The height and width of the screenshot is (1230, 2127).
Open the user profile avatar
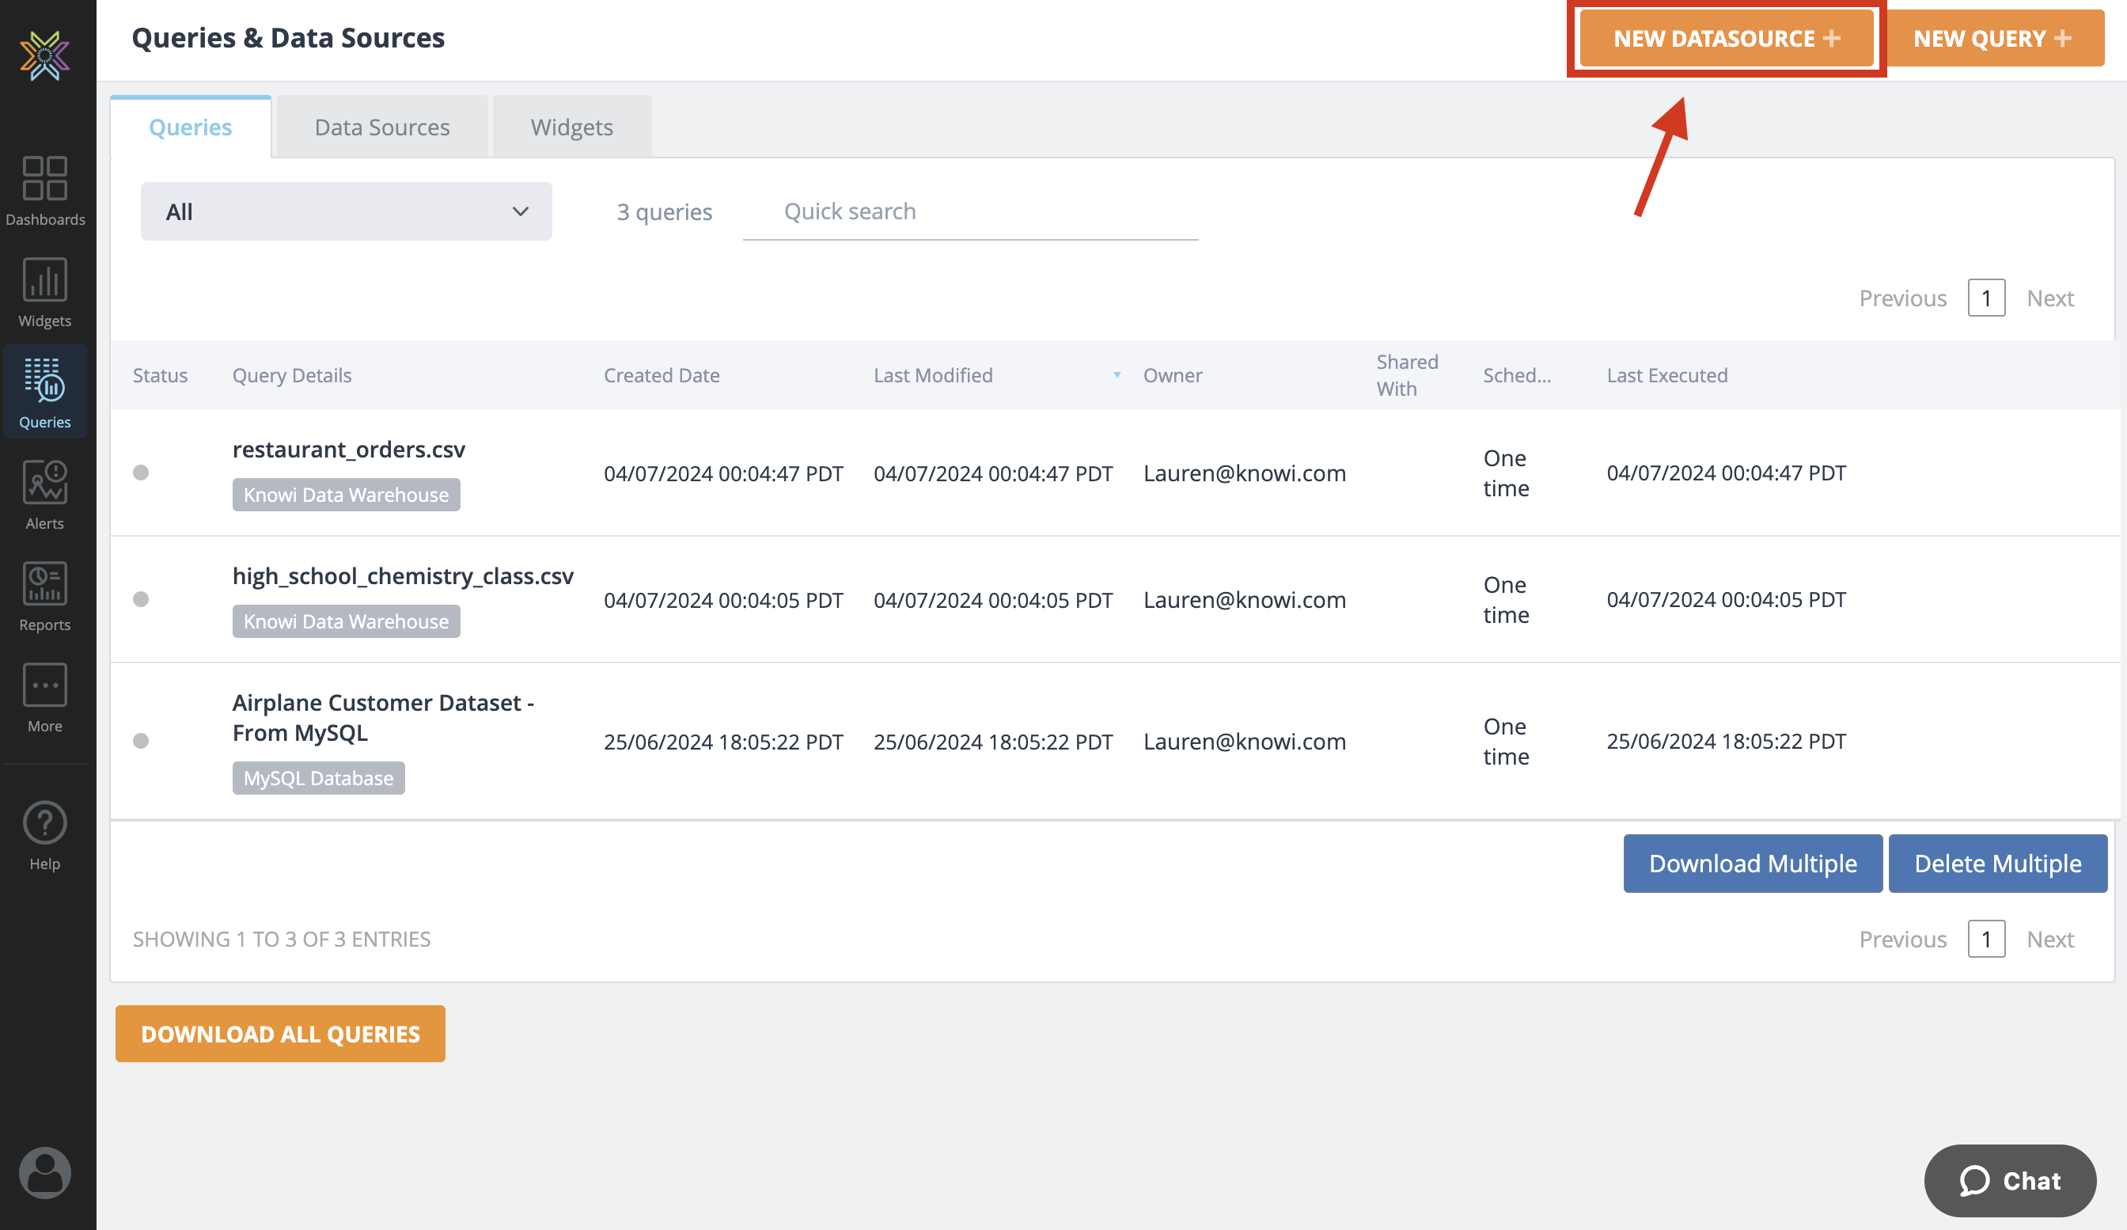[x=45, y=1171]
